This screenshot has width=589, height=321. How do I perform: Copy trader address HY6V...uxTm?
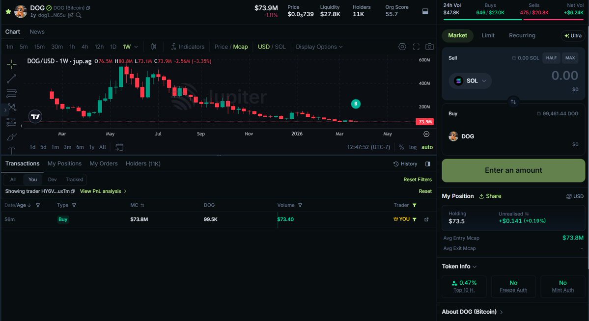pos(73,191)
